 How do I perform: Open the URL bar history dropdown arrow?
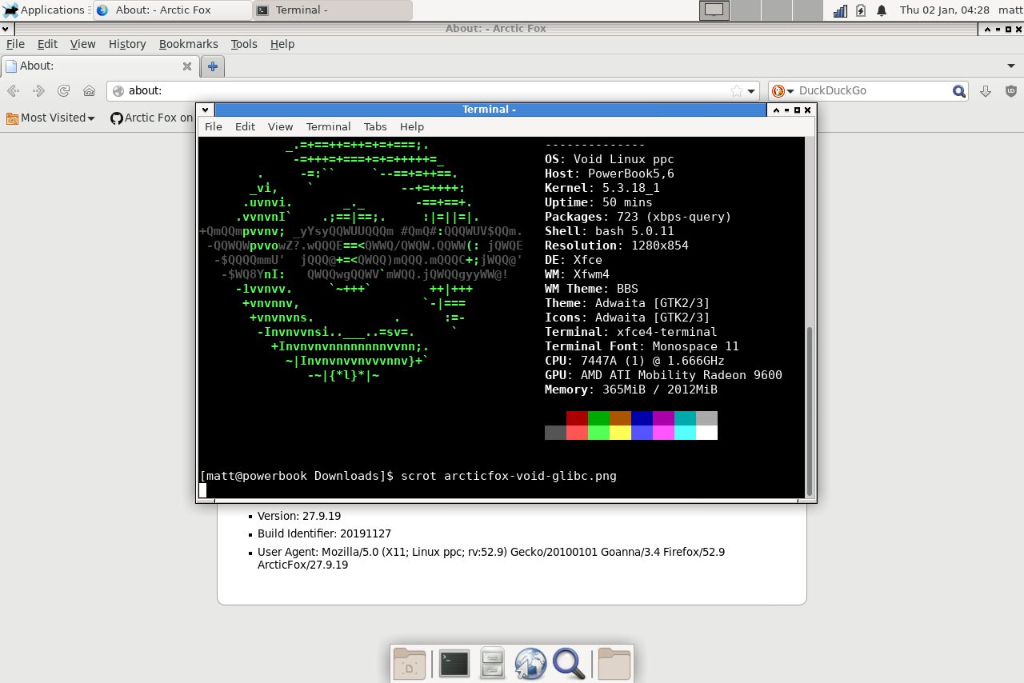751,91
